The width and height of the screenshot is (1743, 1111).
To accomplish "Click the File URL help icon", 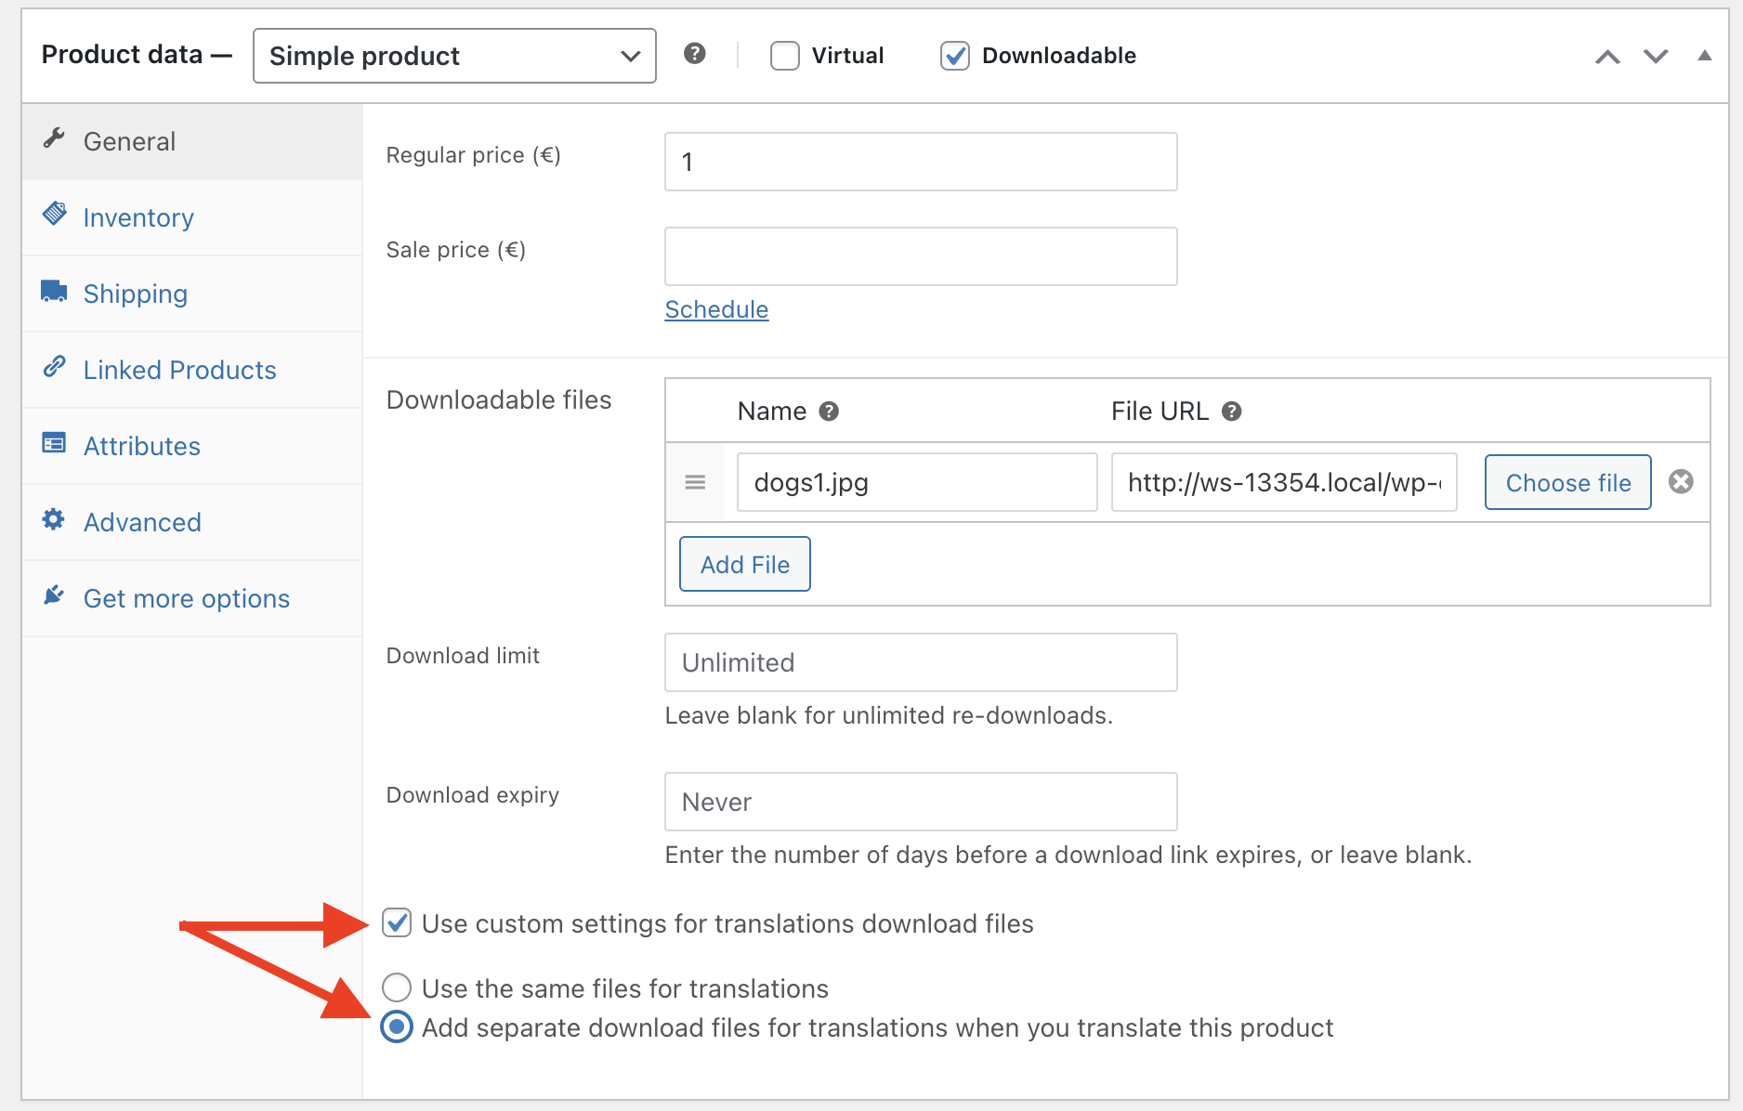I will pyautogui.click(x=1231, y=412).
